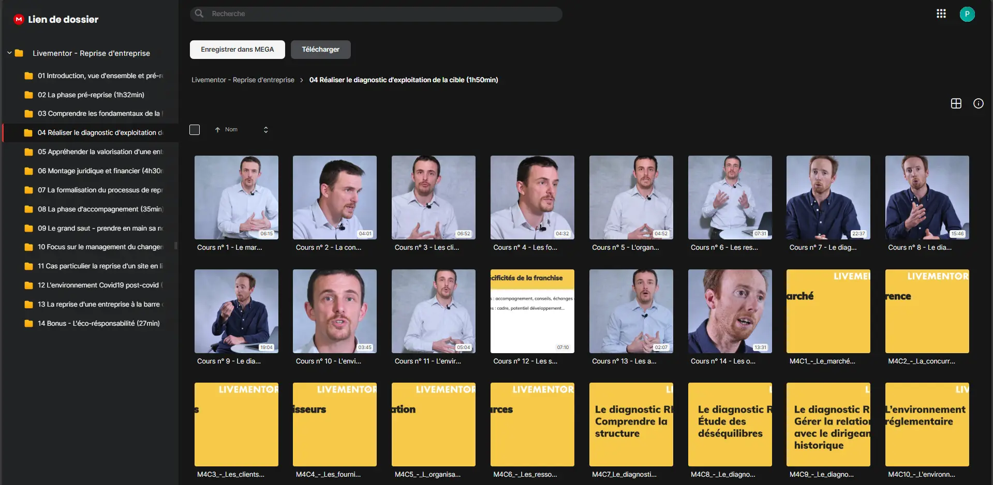Open Cours n° 11 - L'envir... video thumbnail
Viewport: 993px width, 485px height.
tap(434, 311)
